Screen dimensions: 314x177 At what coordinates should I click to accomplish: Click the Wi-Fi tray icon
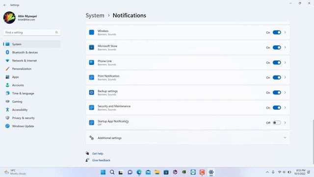pyautogui.click(x=279, y=172)
